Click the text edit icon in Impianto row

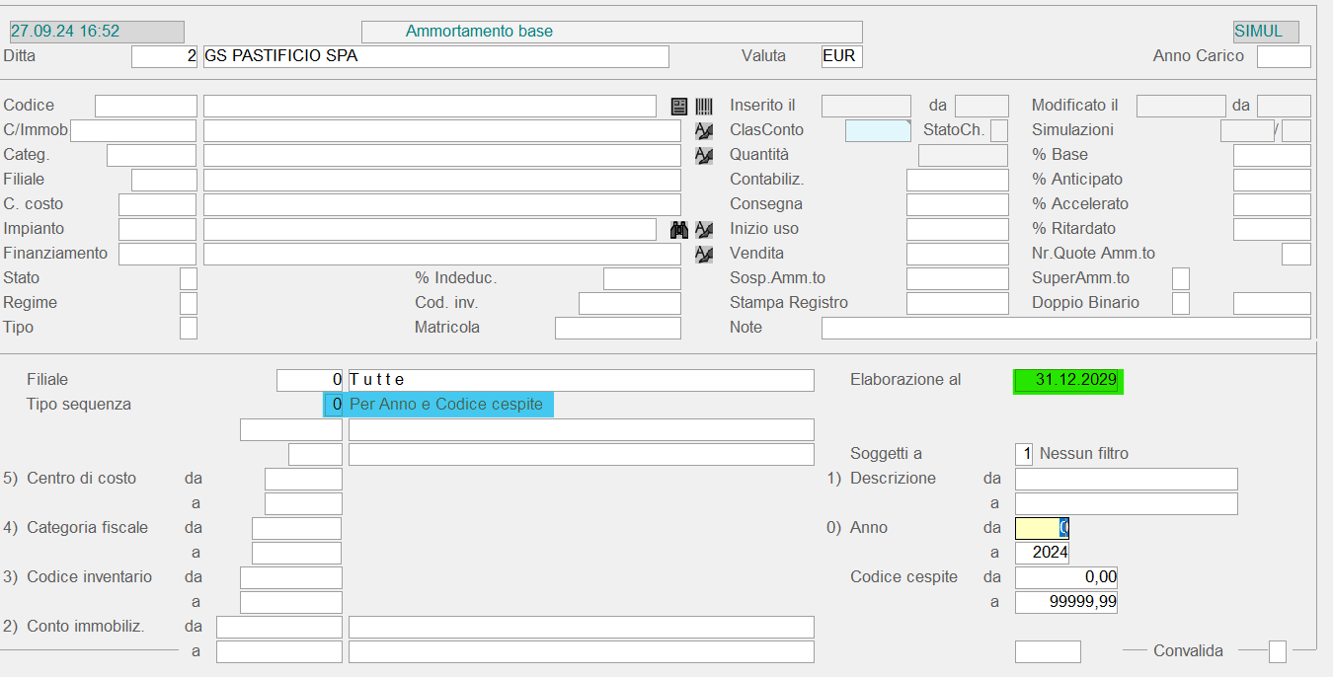(x=704, y=230)
